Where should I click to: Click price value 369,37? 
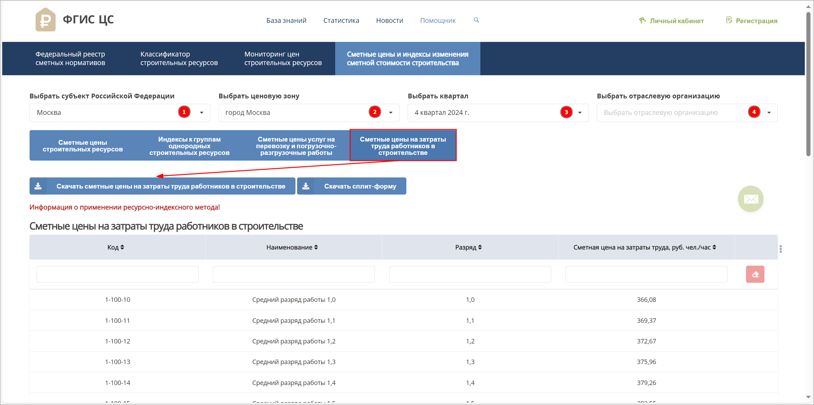point(647,321)
